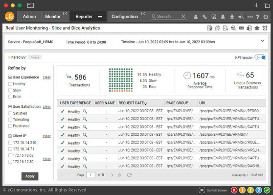The height and width of the screenshot is (195, 273).
Task: Click the eG Innovations logo icon
Action: tap(10, 17)
